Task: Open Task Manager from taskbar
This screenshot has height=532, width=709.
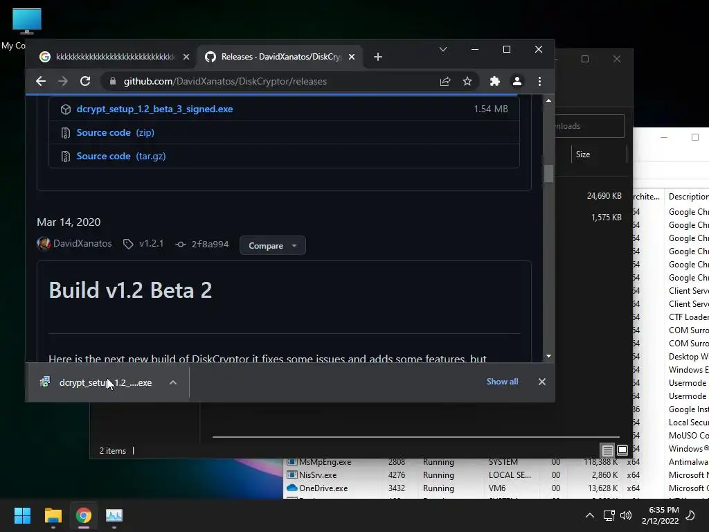Action: point(114,515)
